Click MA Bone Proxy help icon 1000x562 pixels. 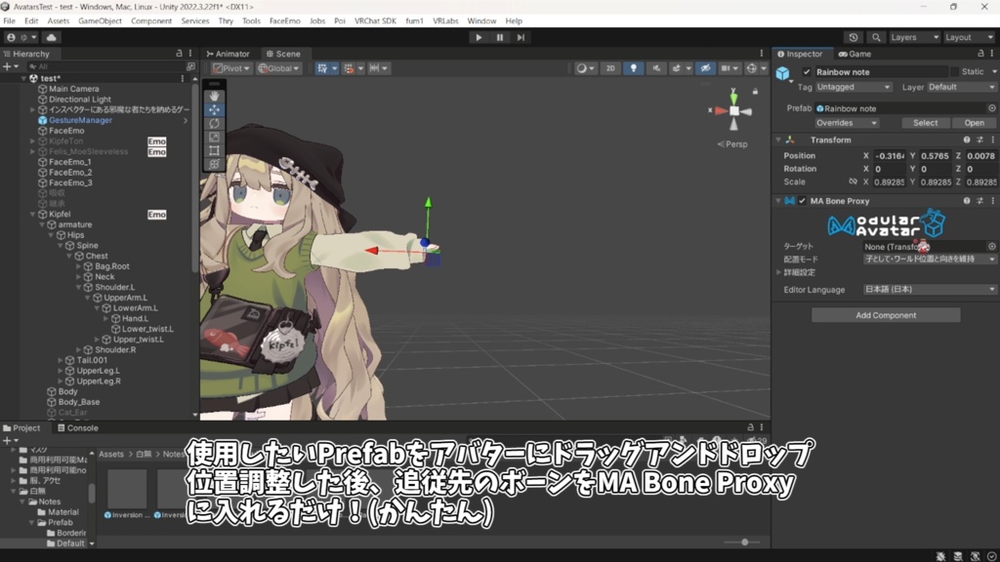(x=967, y=201)
